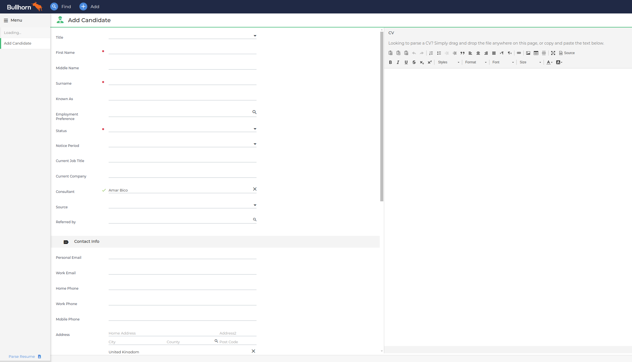Insert a link via the link icon
This screenshot has width=632, height=362.
519,53
